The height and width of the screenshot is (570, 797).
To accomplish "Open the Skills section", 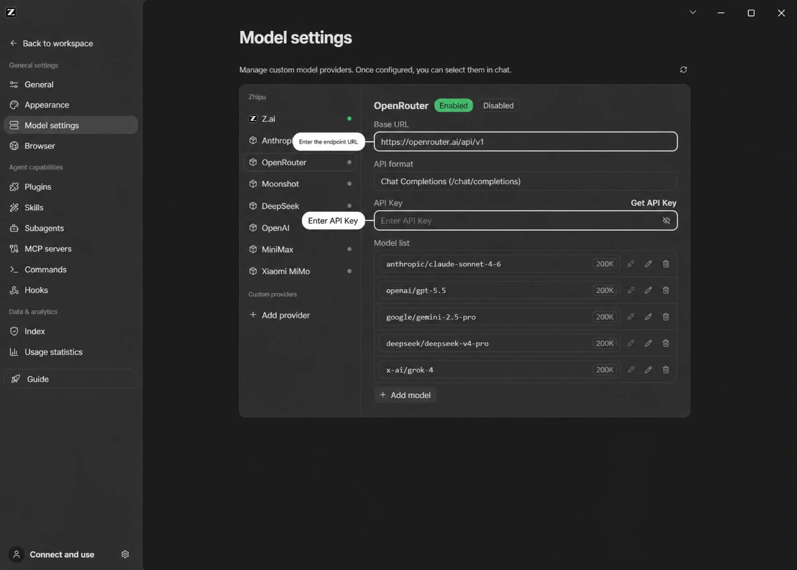I will [71, 207].
